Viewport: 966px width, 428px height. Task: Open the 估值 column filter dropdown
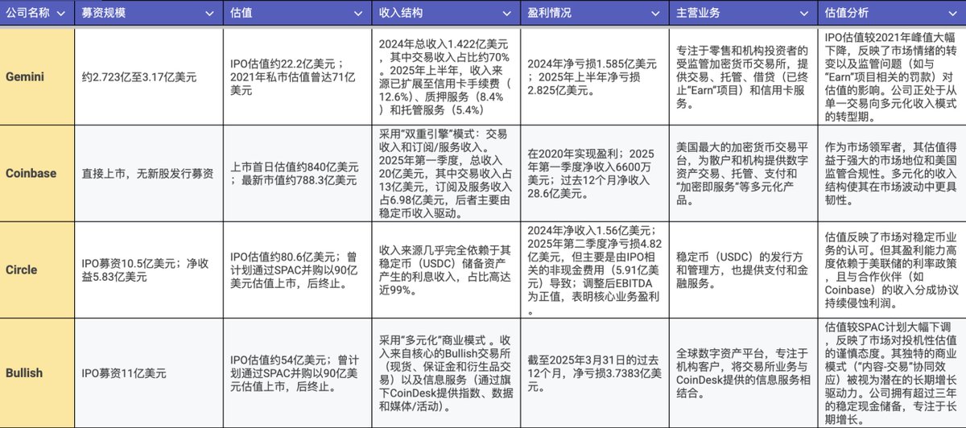click(357, 14)
